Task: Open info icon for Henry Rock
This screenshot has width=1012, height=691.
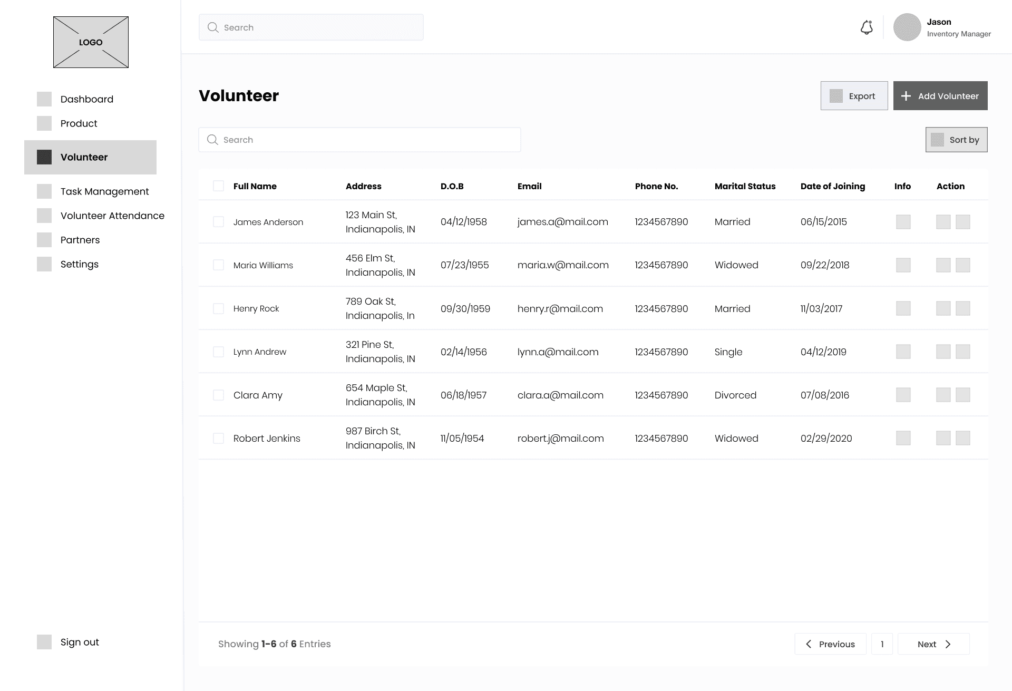Action: 903,308
